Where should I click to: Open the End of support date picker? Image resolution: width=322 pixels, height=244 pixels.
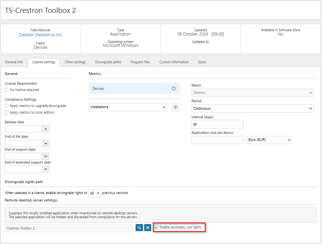[x=46, y=156]
